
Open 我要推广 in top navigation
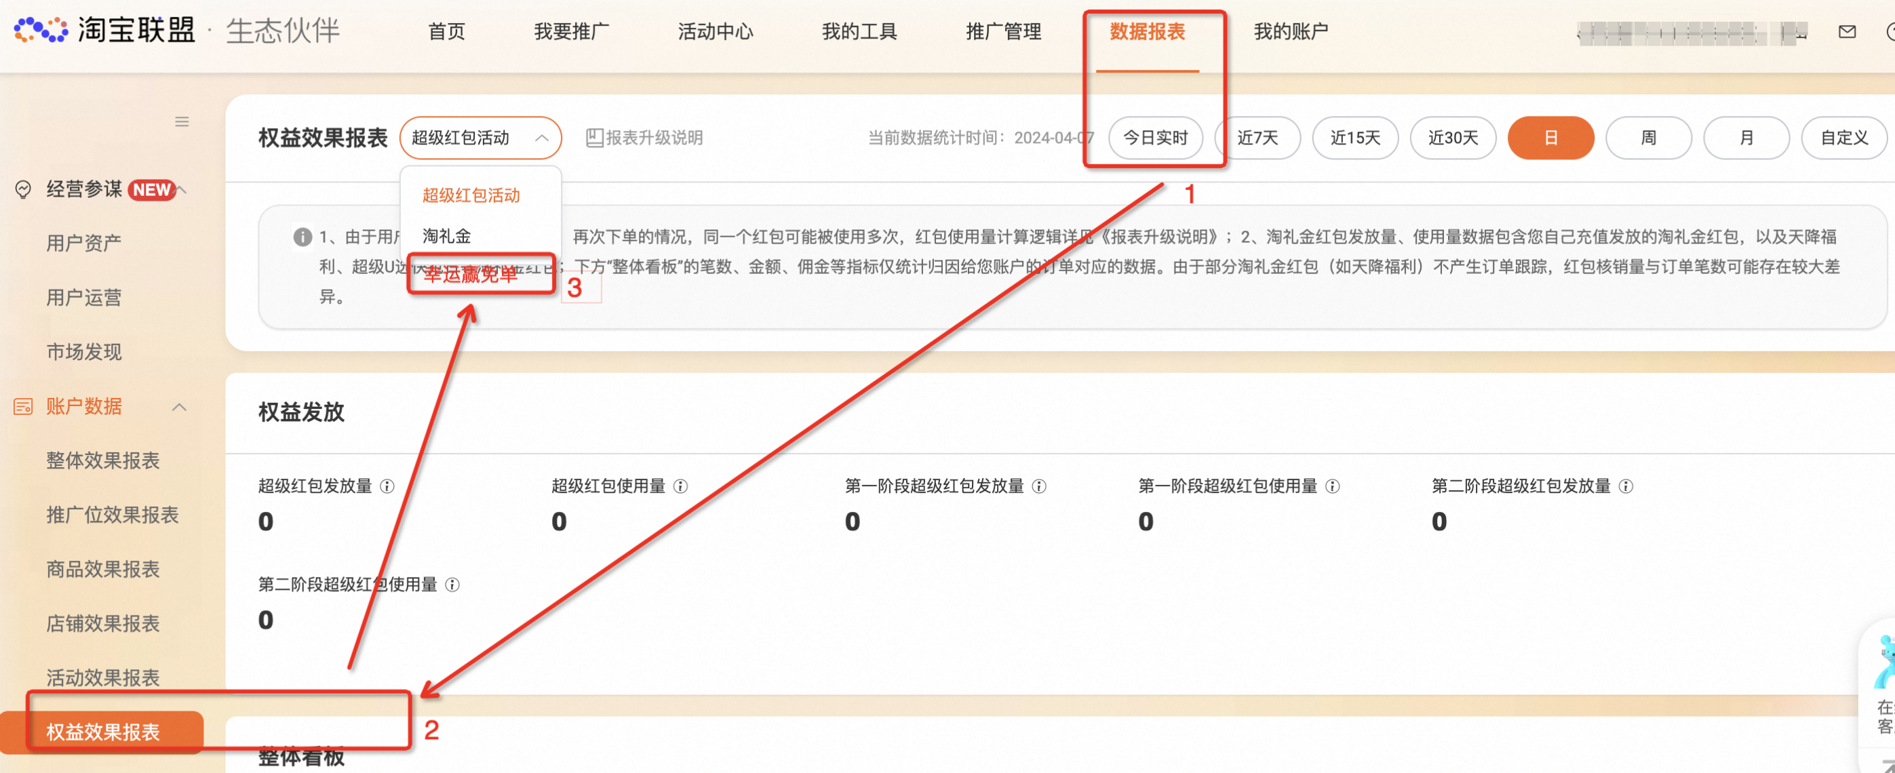click(x=572, y=32)
